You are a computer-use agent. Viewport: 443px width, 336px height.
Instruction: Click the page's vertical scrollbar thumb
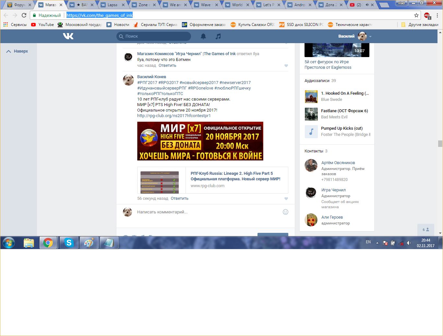(440, 144)
